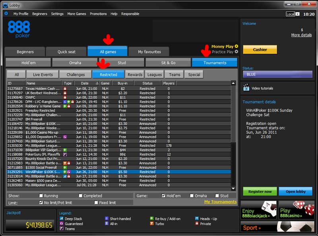
Task: Enable the Completed show checkbox
Action: (81, 195)
